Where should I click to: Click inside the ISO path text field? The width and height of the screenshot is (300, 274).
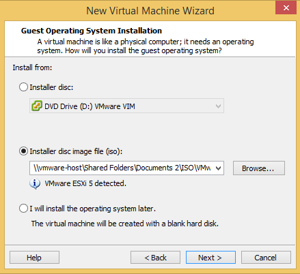[122, 168]
